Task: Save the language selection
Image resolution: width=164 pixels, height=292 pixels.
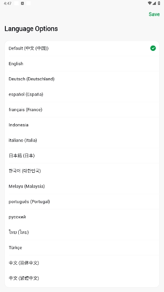Action: (x=154, y=14)
